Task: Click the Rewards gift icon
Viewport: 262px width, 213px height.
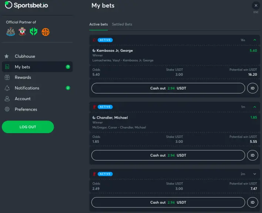Action: coord(7,77)
